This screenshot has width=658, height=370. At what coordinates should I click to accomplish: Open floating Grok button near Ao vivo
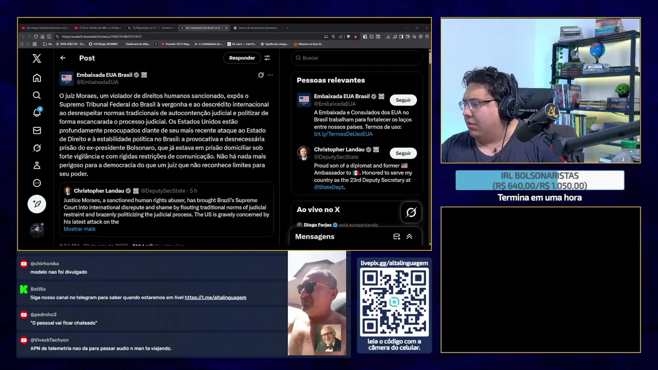[411, 212]
